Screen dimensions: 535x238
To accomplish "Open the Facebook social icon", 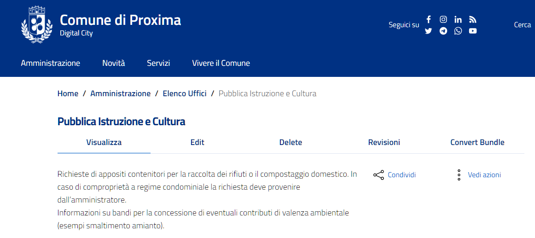I will coord(428,19).
